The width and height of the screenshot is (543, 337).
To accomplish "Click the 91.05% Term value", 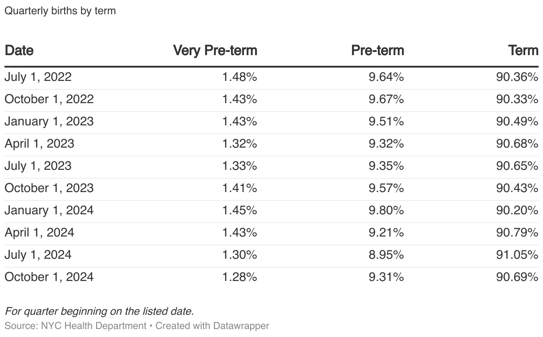I will pyautogui.click(x=517, y=255).
